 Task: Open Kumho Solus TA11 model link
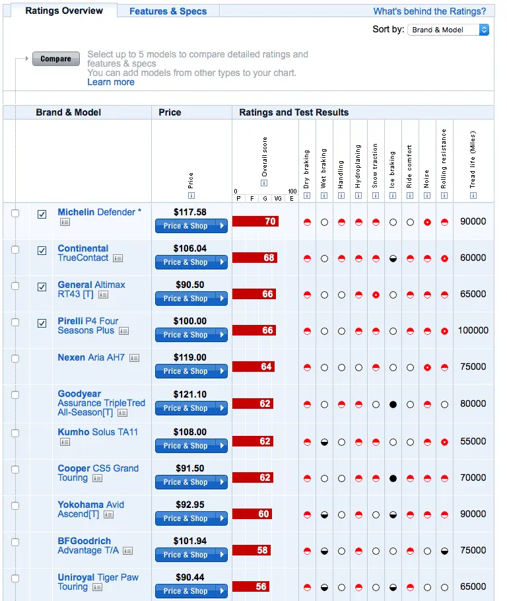tap(98, 432)
